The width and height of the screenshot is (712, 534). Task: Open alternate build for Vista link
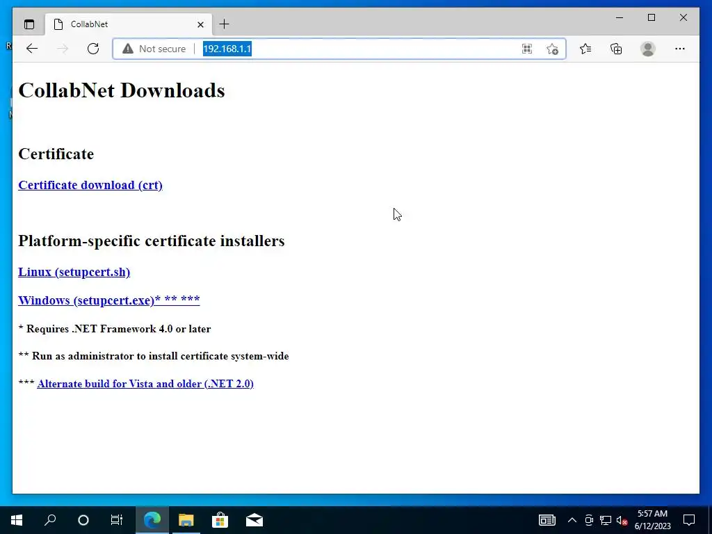(145, 384)
